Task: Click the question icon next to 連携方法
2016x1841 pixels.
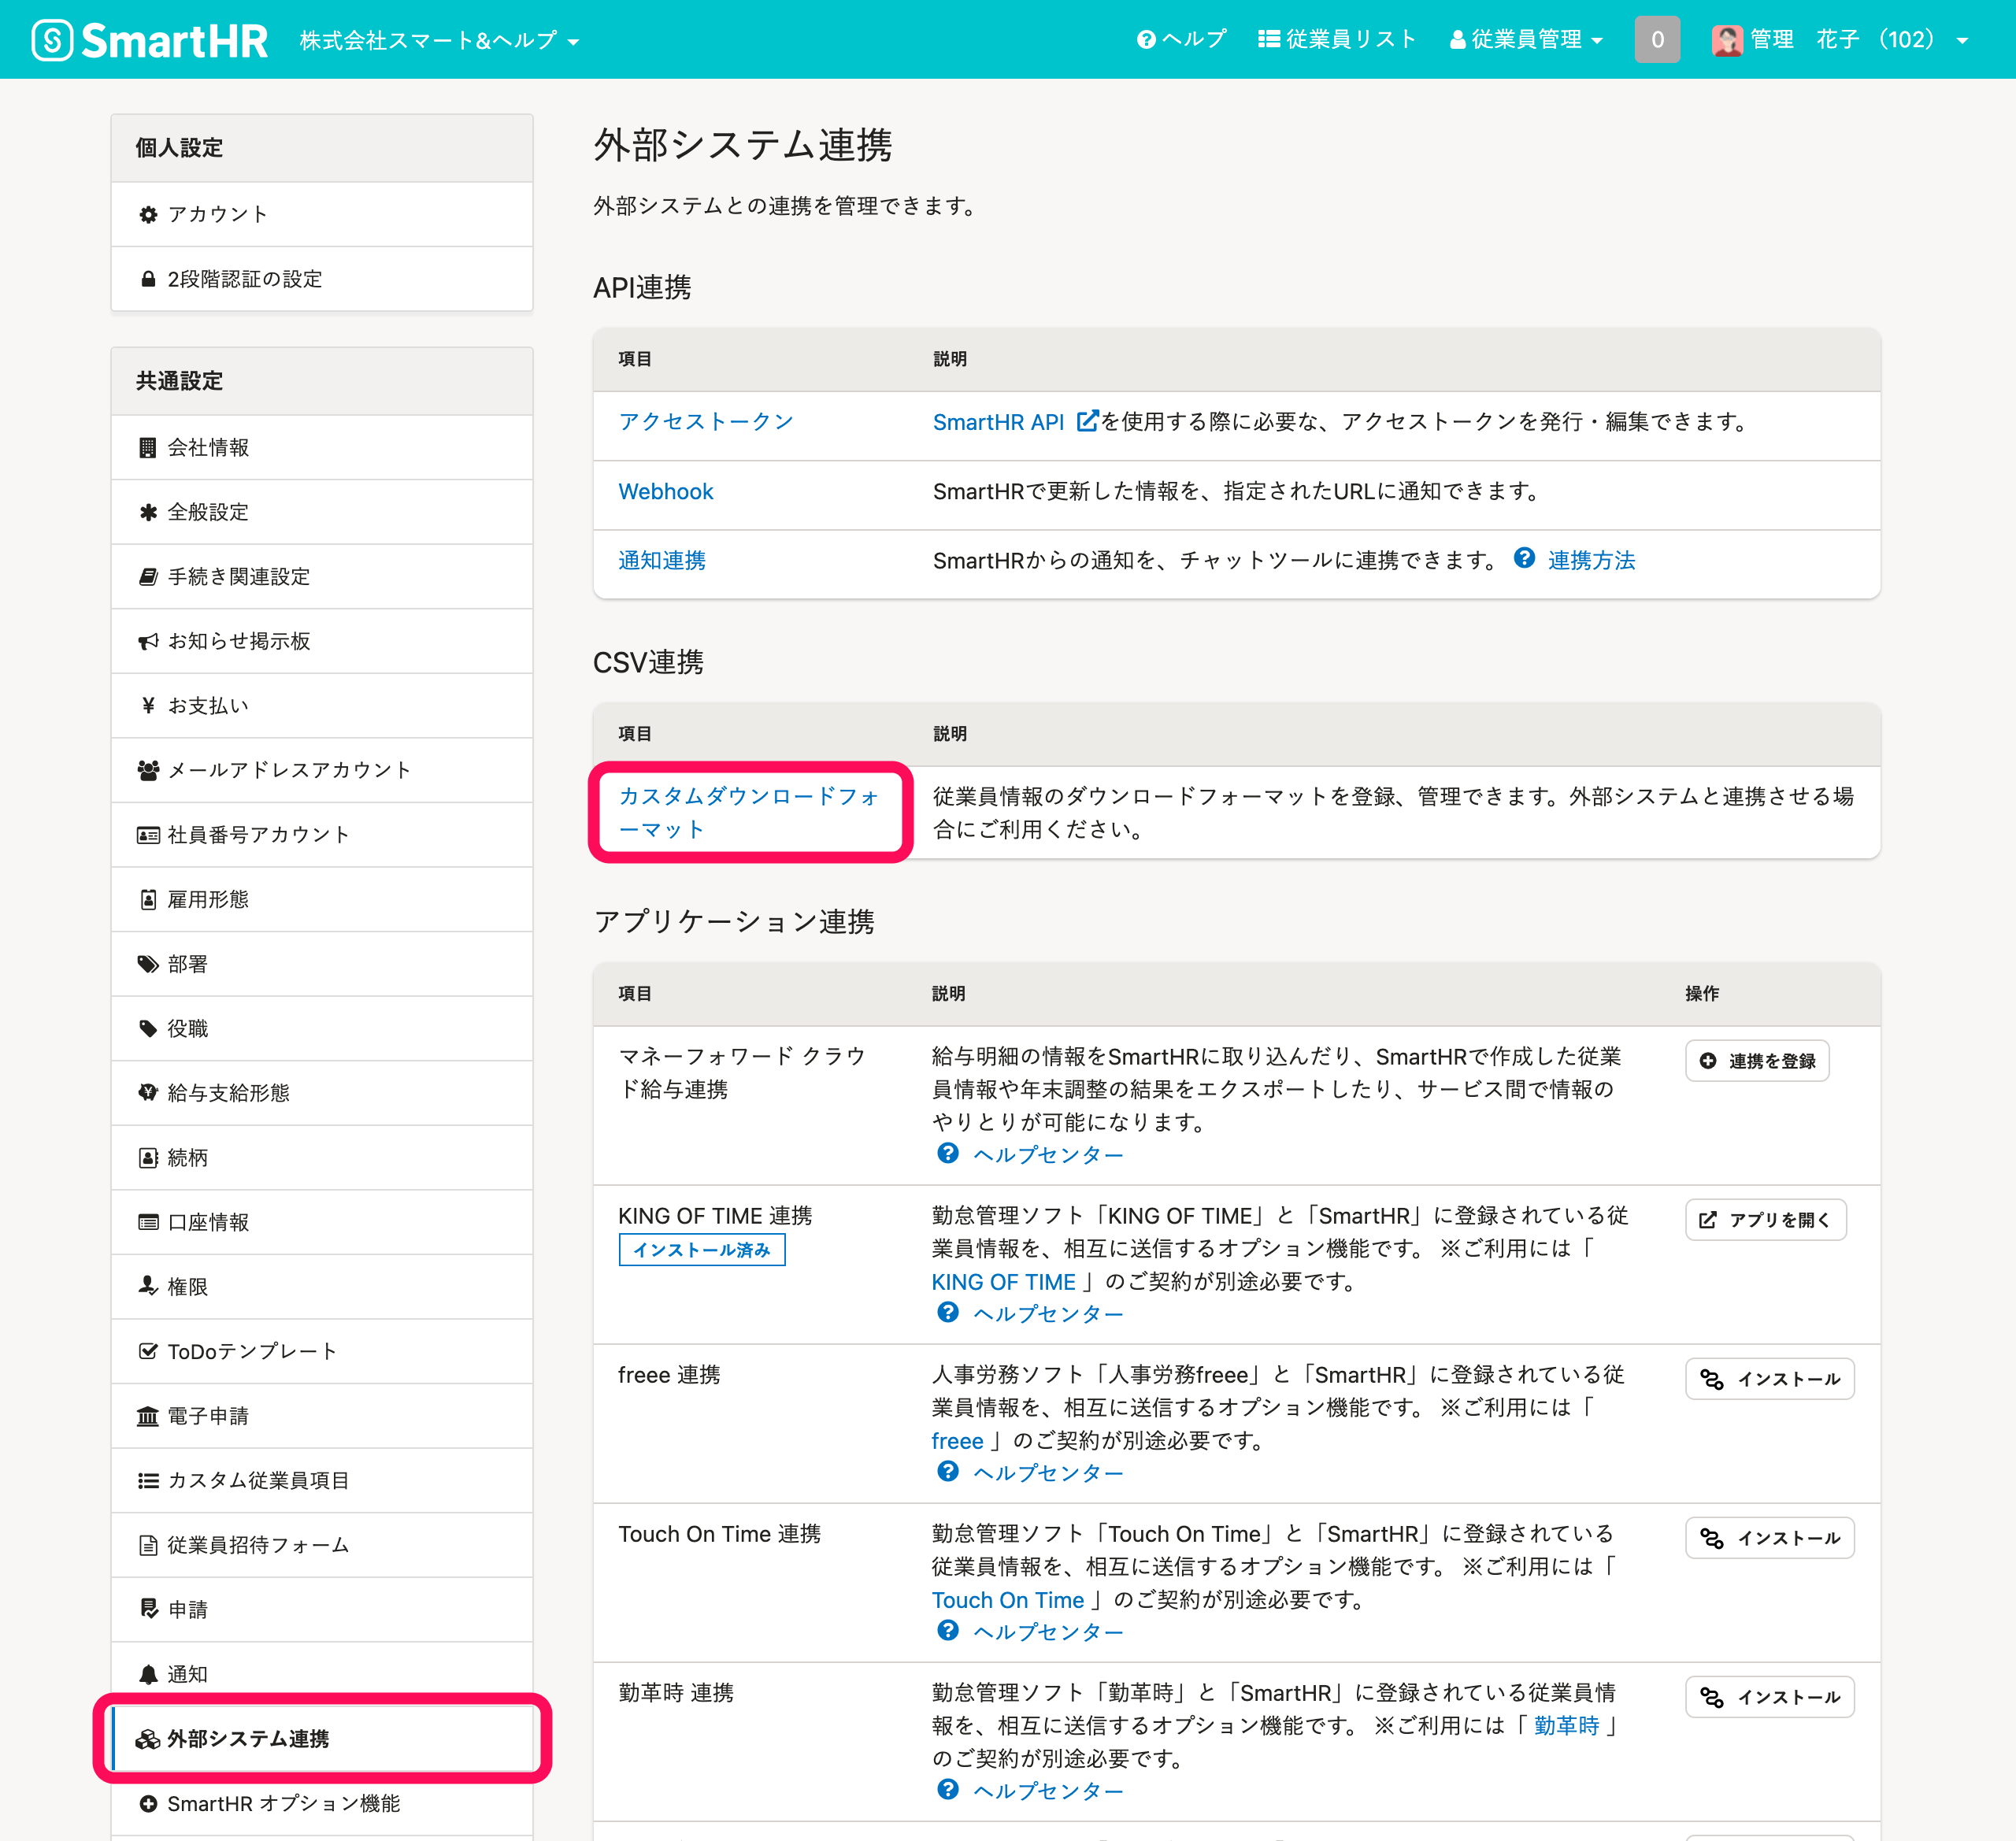Action: click(x=1524, y=559)
